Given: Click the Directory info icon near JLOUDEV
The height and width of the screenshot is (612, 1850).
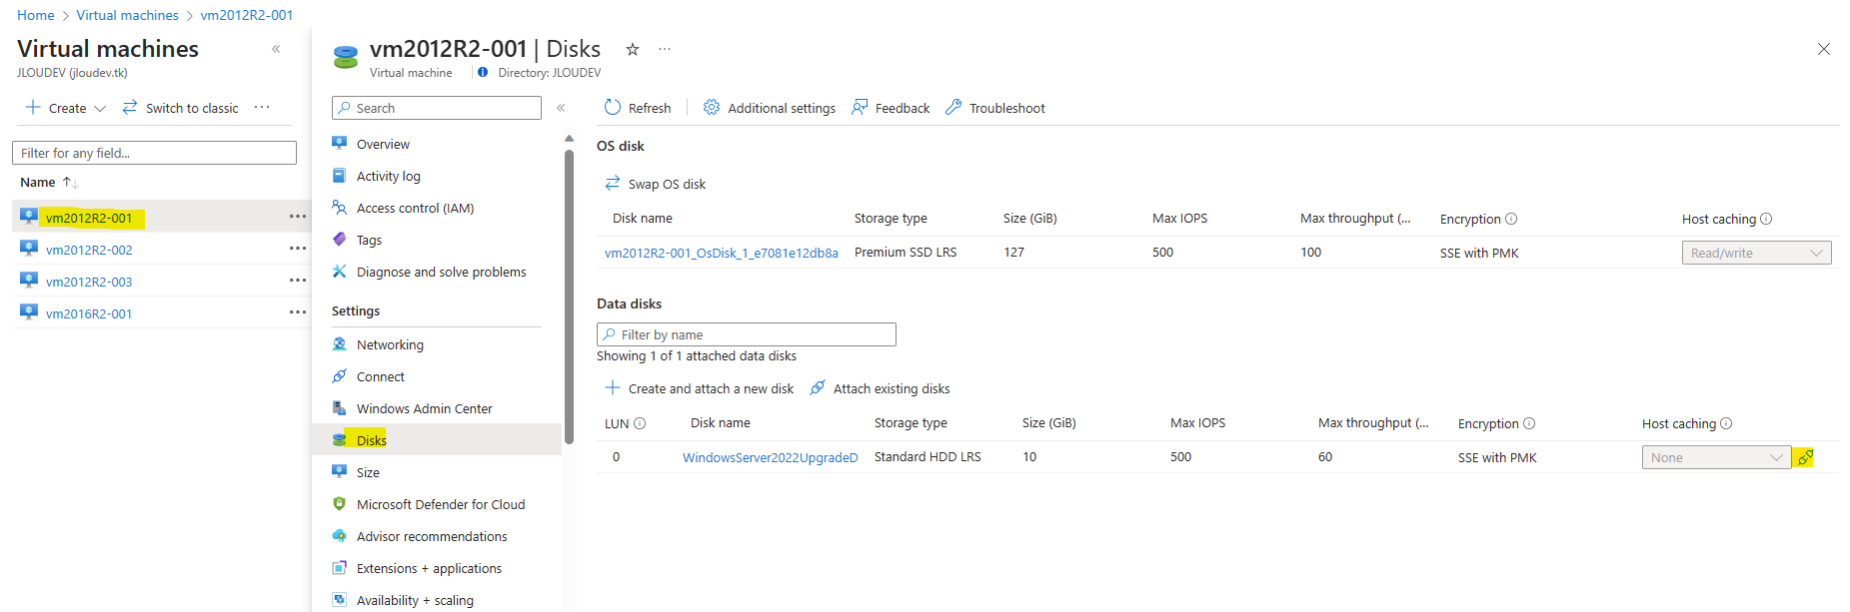Looking at the screenshot, I should click(483, 72).
